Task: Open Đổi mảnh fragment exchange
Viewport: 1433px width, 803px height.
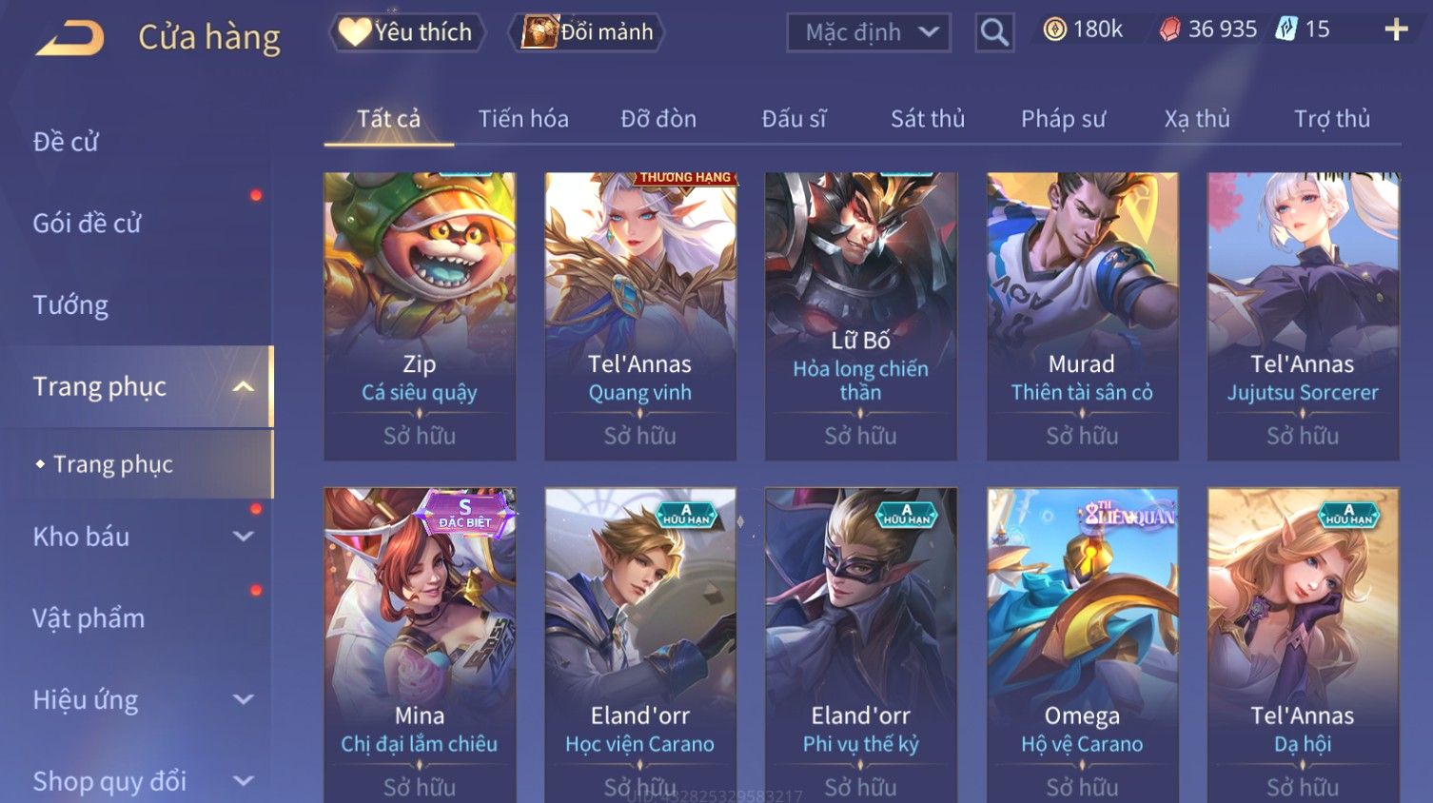Action: (586, 32)
